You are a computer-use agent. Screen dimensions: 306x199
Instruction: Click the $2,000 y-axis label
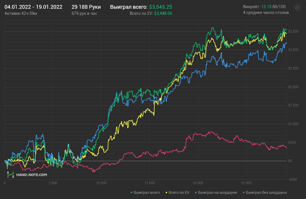click(293, 87)
